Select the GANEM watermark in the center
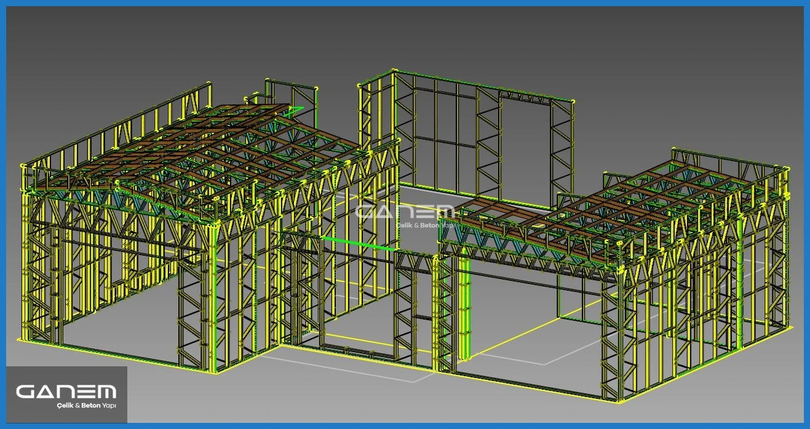This screenshot has height=429, width=810. pyautogui.click(x=404, y=212)
